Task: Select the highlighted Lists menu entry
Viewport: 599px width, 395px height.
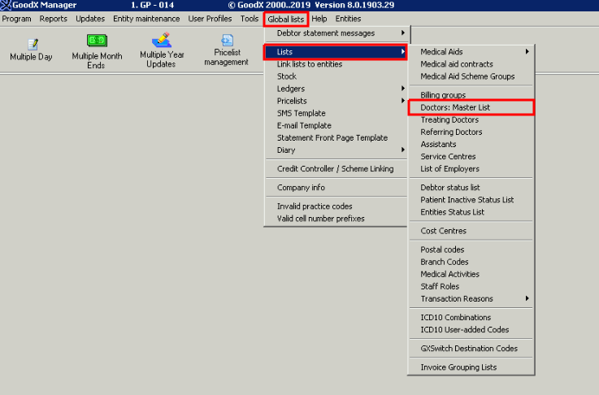Action: pos(336,52)
